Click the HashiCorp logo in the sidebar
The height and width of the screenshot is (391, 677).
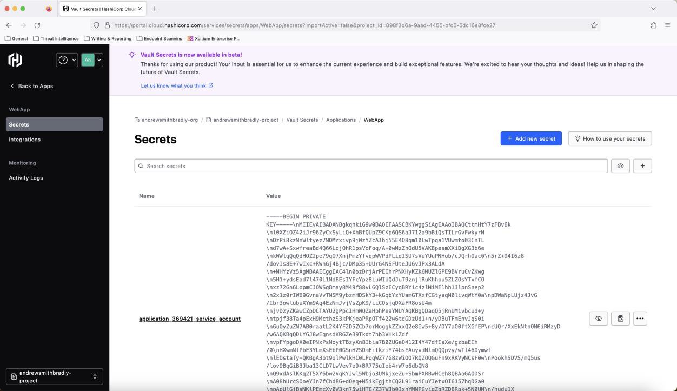15,60
